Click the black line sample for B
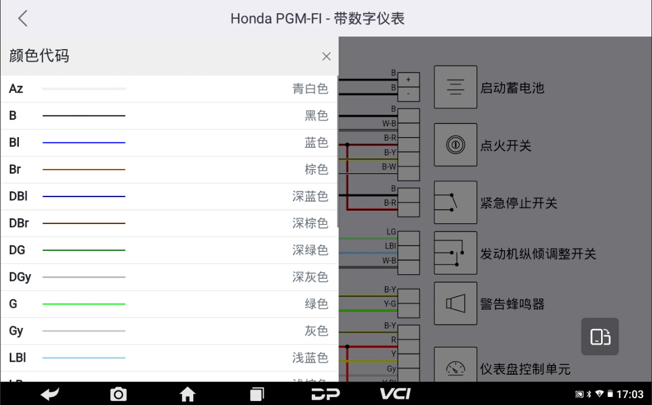The height and width of the screenshot is (405, 652). pos(84,116)
